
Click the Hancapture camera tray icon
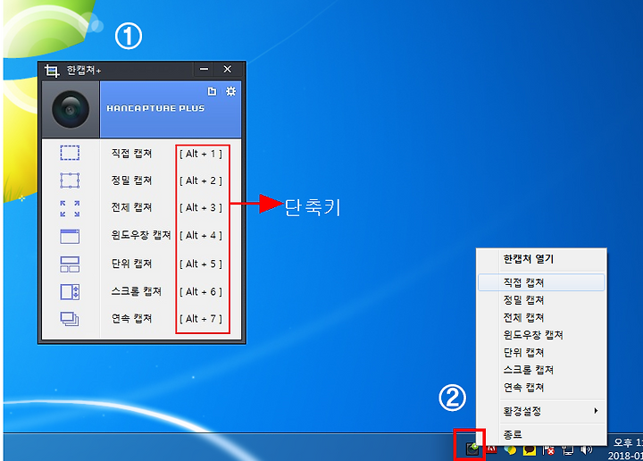coord(472,448)
